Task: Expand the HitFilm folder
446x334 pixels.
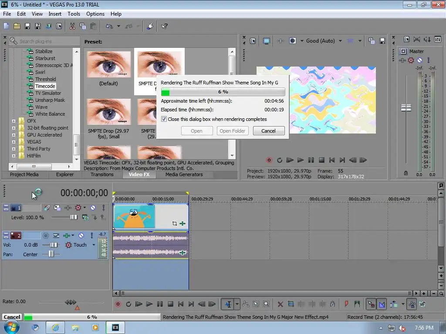Action: [14, 156]
